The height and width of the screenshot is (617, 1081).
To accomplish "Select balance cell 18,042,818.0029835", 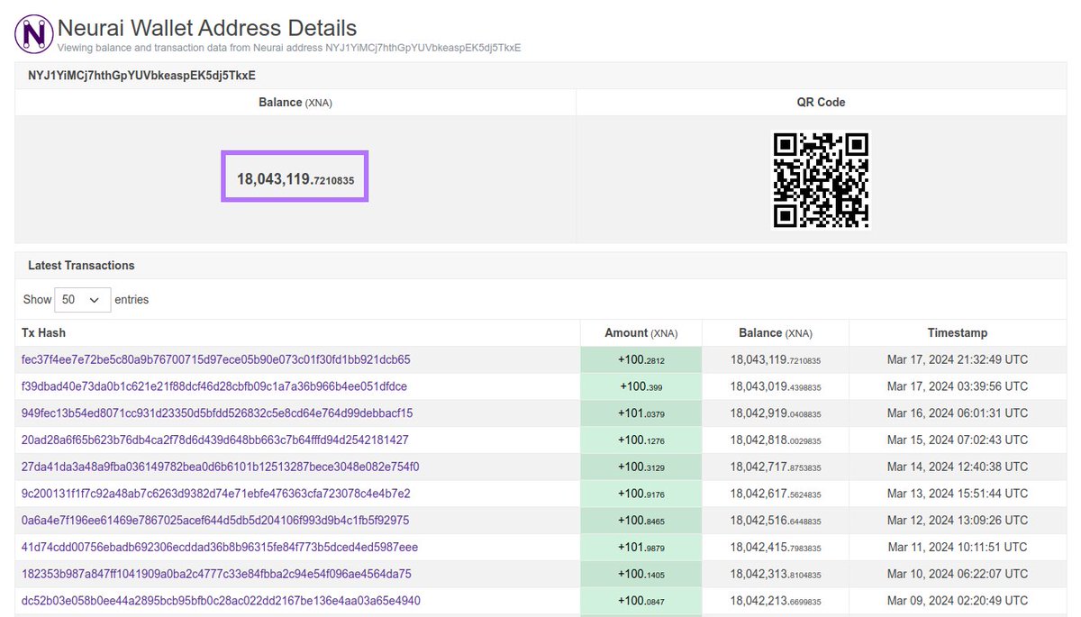I will pos(776,440).
